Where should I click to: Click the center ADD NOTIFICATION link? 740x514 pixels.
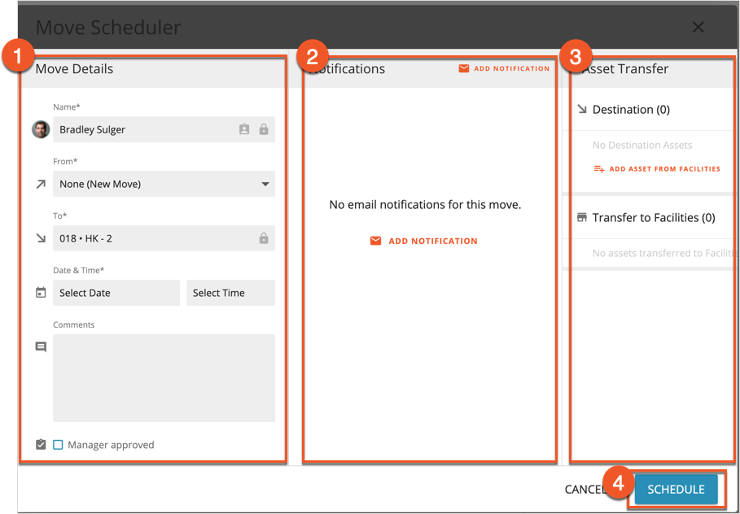432,241
